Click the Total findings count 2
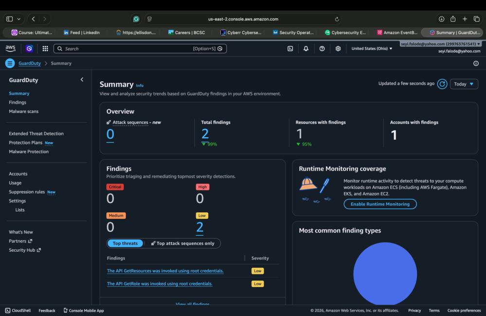 tap(205, 134)
